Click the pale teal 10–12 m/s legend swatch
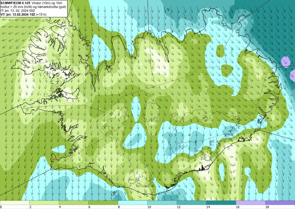 [162, 203]
